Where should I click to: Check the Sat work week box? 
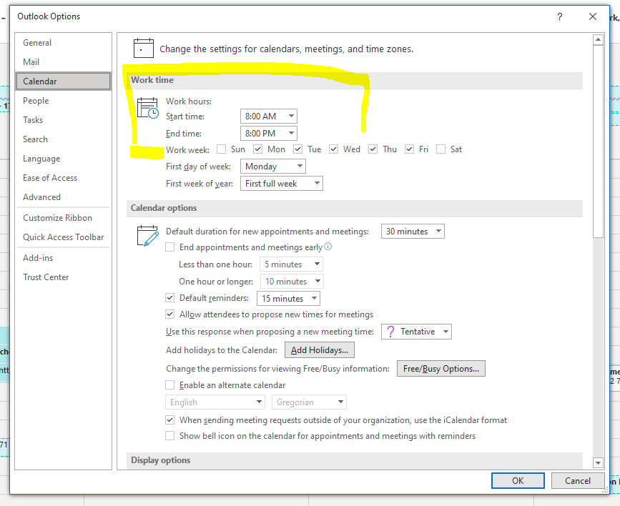(x=441, y=149)
